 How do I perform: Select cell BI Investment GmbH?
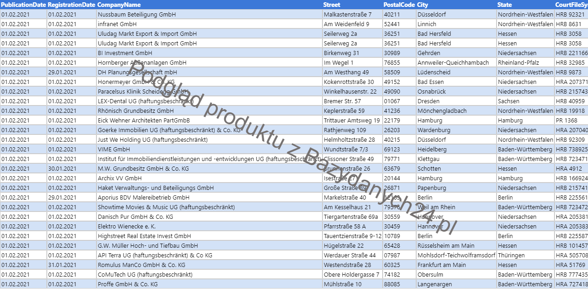(x=209, y=53)
